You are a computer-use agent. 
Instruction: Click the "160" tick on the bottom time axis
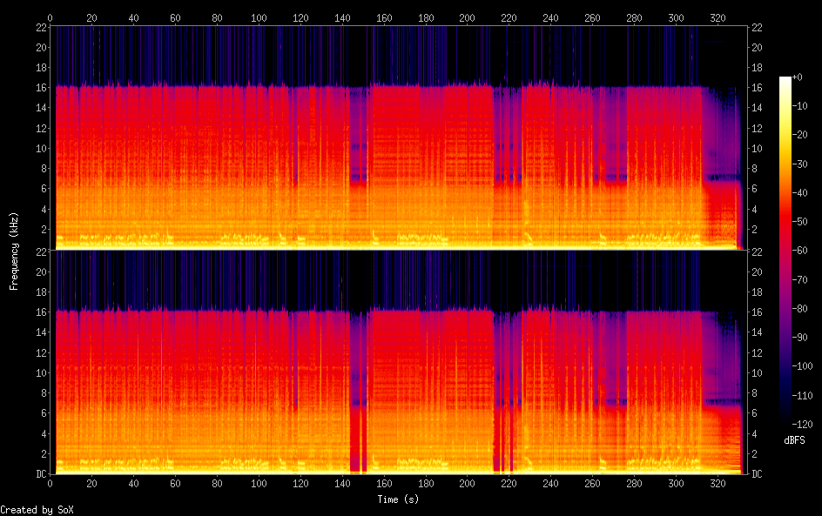384,484
